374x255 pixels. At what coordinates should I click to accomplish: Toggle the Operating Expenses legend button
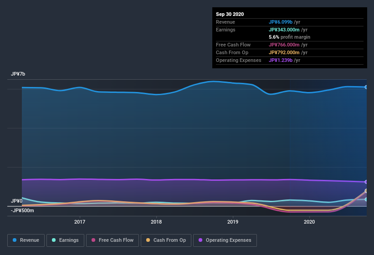click(225, 240)
